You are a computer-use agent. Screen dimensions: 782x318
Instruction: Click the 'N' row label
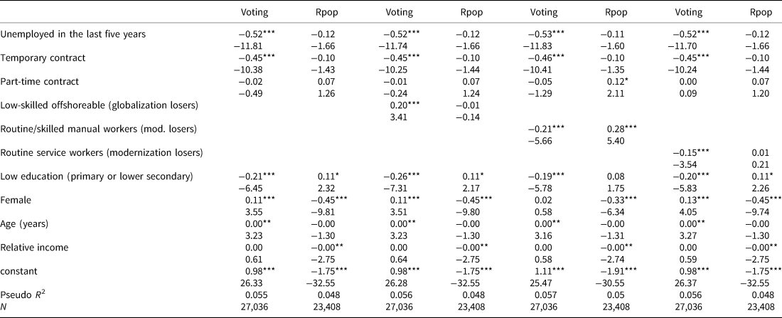[x=4, y=307]
